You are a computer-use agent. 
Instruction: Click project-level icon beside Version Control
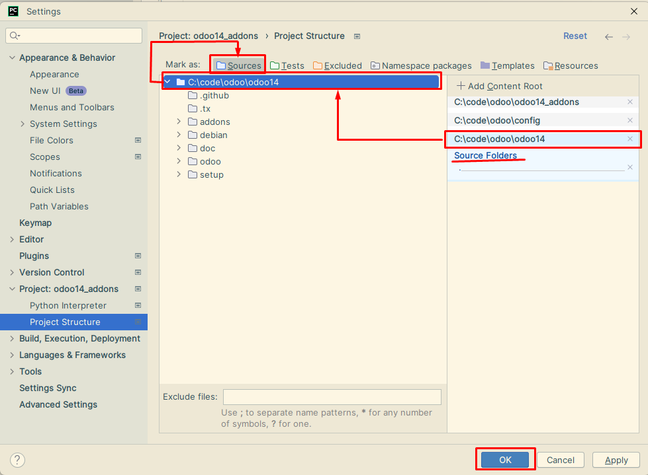[138, 272]
